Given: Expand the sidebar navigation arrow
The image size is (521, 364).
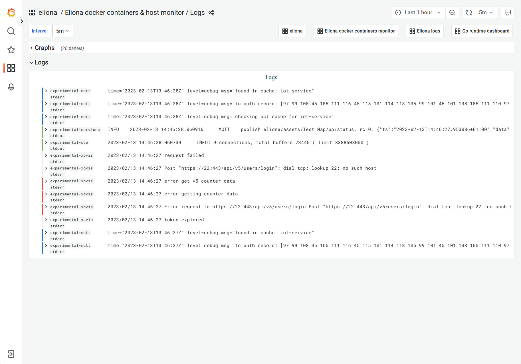Looking at the screenshot, I should tap(22, 21).
